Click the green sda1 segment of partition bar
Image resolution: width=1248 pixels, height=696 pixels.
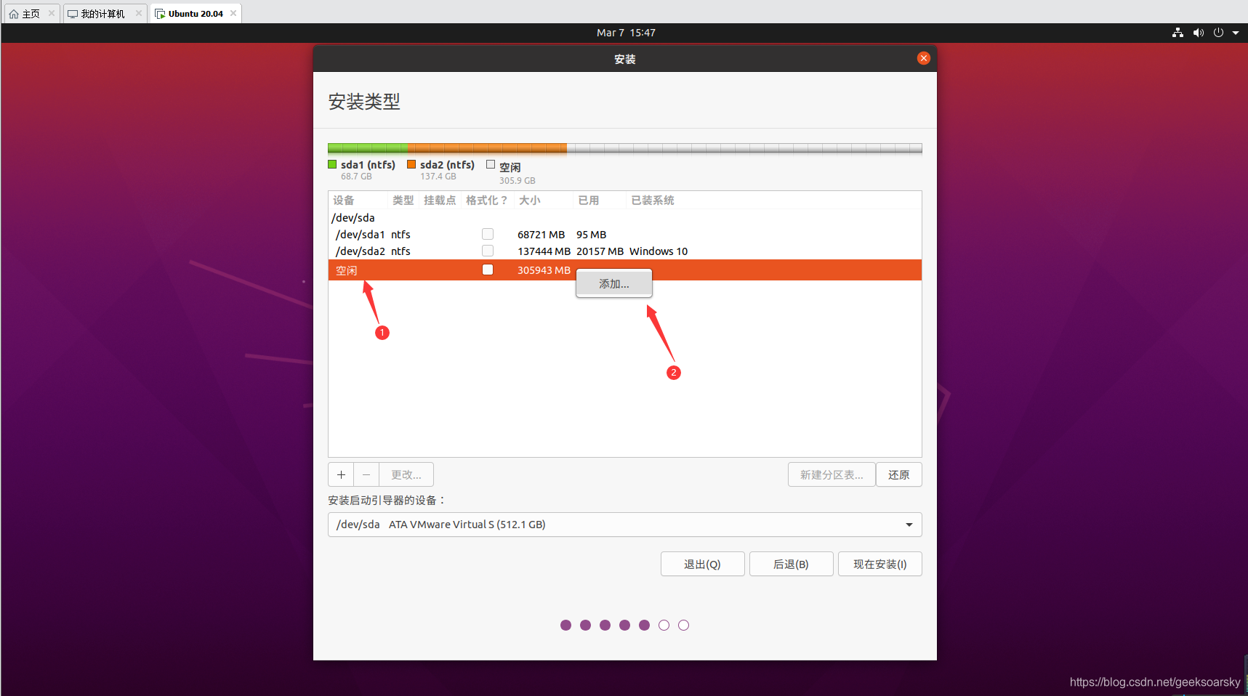point(368,148)
